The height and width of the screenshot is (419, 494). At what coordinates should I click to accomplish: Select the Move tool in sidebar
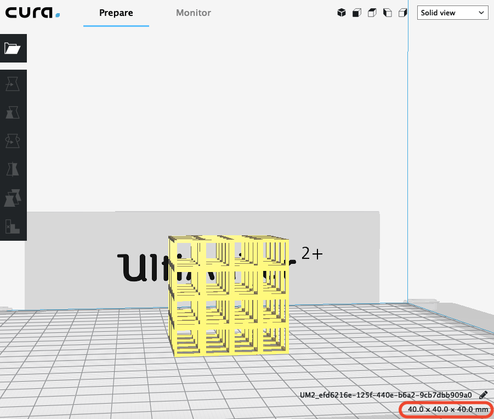point(13,84)
